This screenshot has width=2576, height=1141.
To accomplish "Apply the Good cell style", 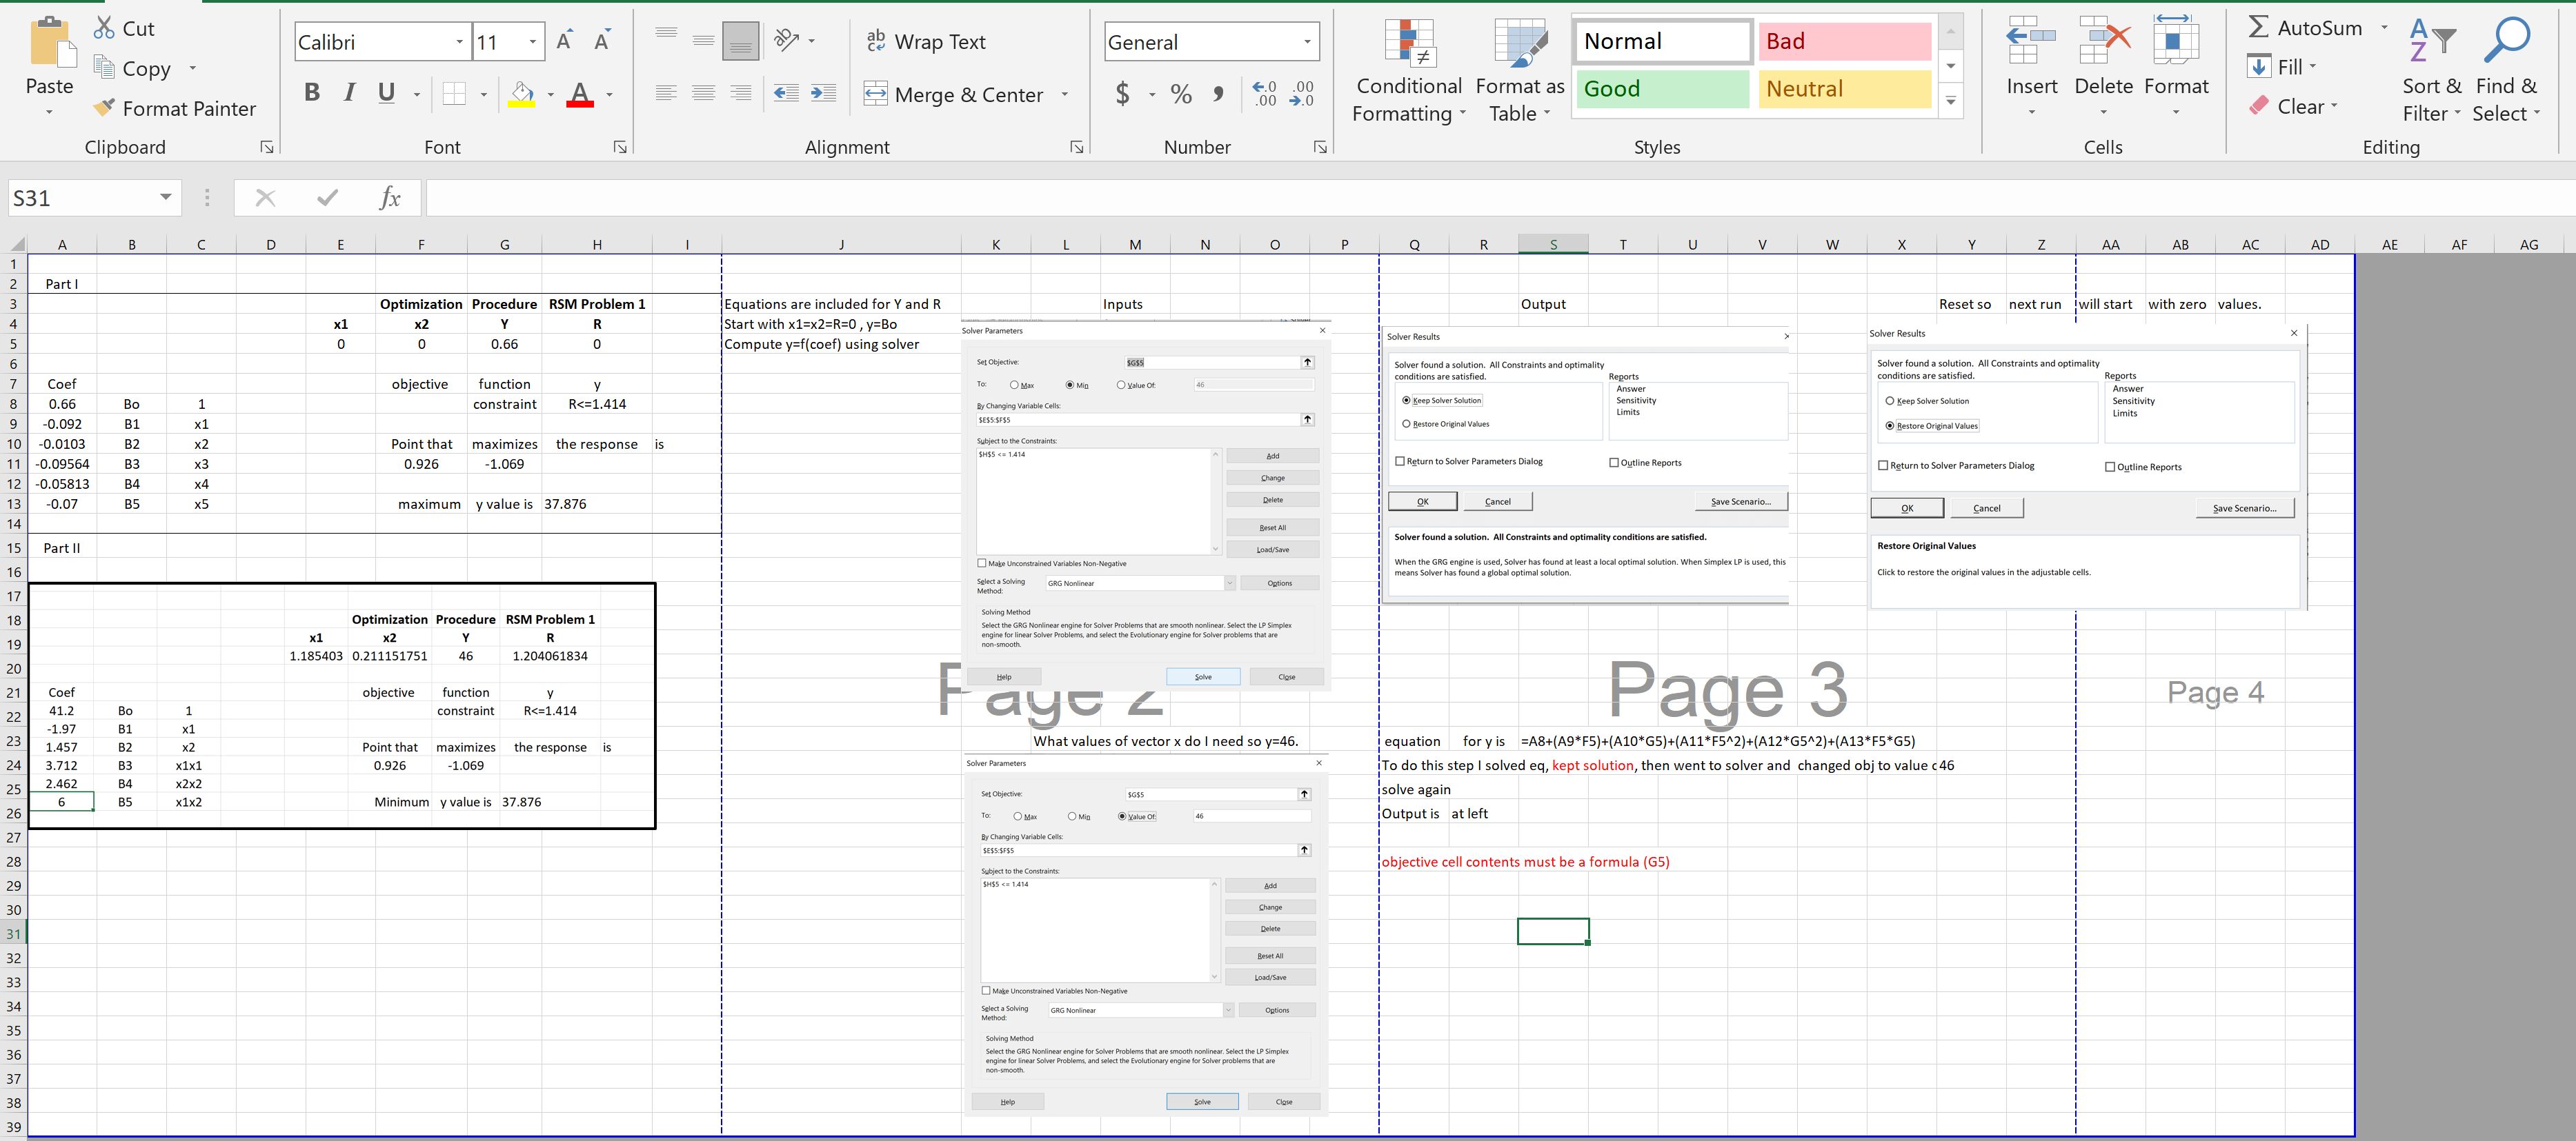I will pos(1663,89).
